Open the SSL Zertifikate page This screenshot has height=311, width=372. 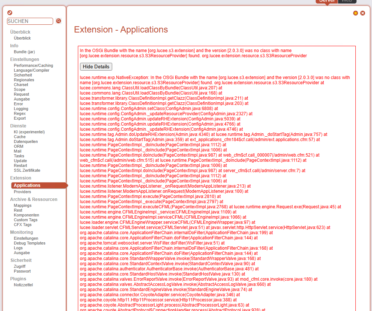pos(28,170)
